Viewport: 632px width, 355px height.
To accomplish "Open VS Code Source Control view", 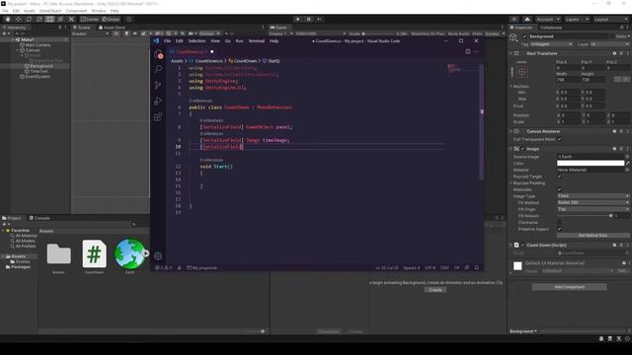I will pyautogui.click(x=158, y=85).
